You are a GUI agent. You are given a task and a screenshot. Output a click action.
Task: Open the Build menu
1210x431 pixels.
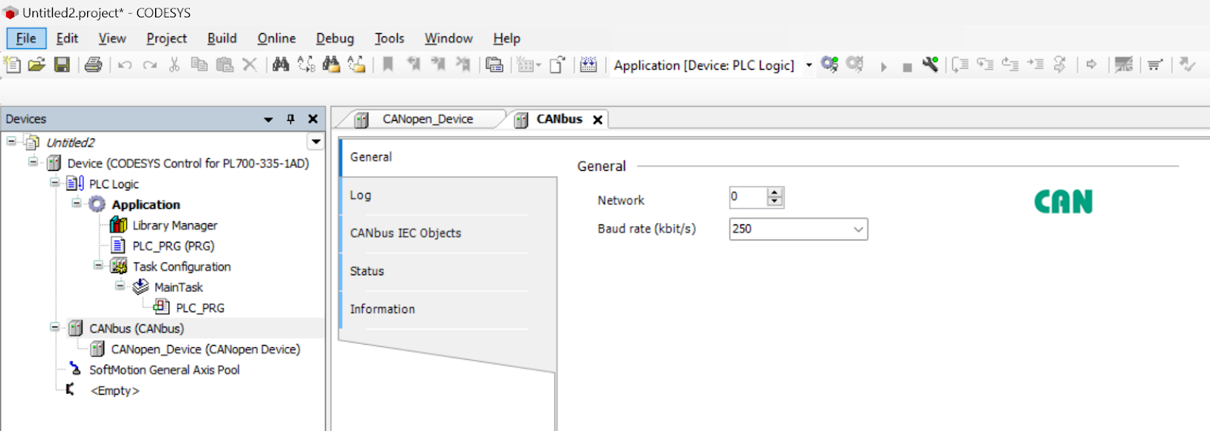(222, 39)
